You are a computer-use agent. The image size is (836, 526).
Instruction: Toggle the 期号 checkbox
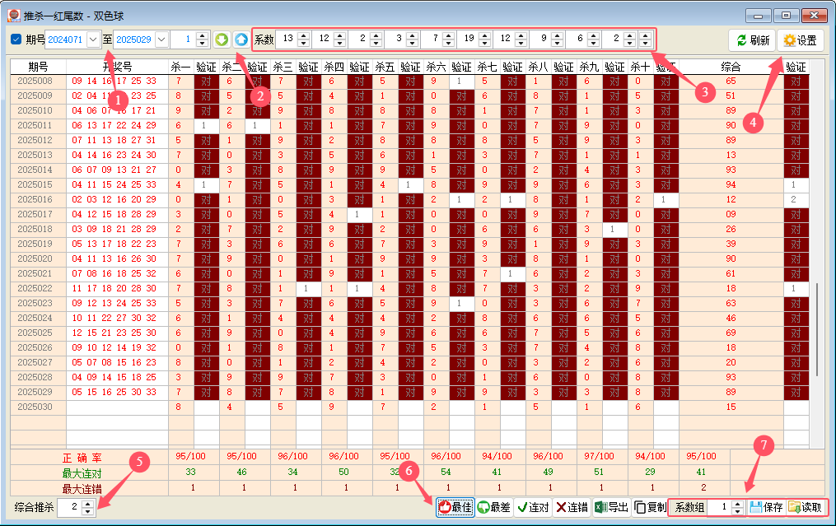click(16, 40)
